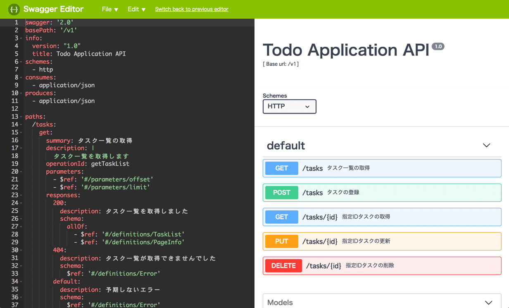Fold the responses block at line 23
The image size is (509, 308).
[x=21, y=195]
